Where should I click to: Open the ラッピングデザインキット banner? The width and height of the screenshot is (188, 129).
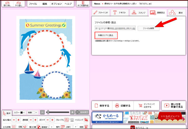pos(139,117)
